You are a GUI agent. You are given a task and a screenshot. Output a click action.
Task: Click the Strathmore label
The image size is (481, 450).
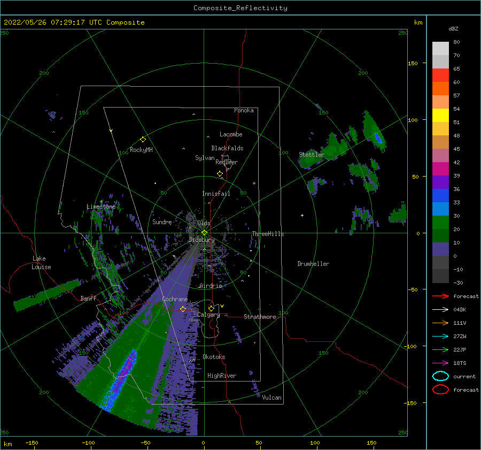pos(260,317)
